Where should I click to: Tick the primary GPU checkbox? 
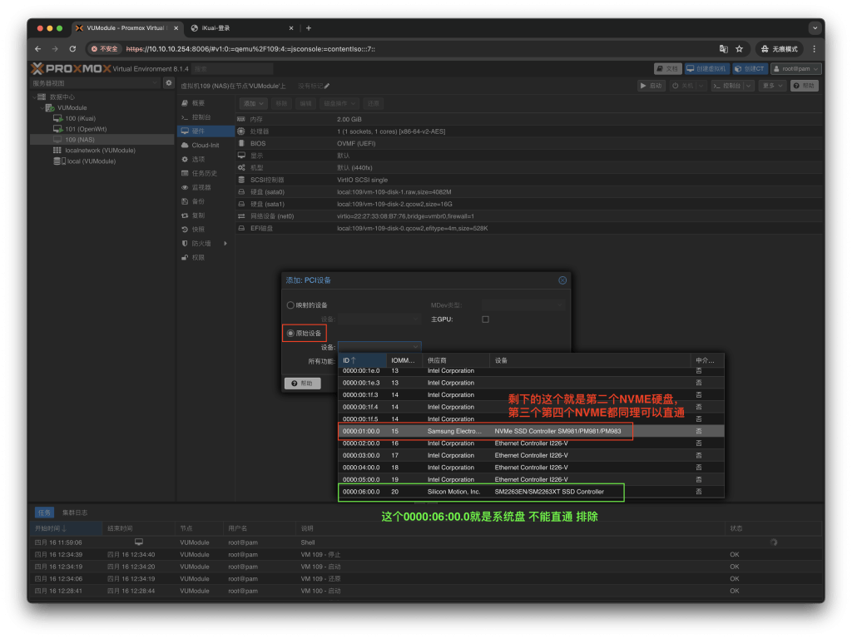tap(485, 319)
